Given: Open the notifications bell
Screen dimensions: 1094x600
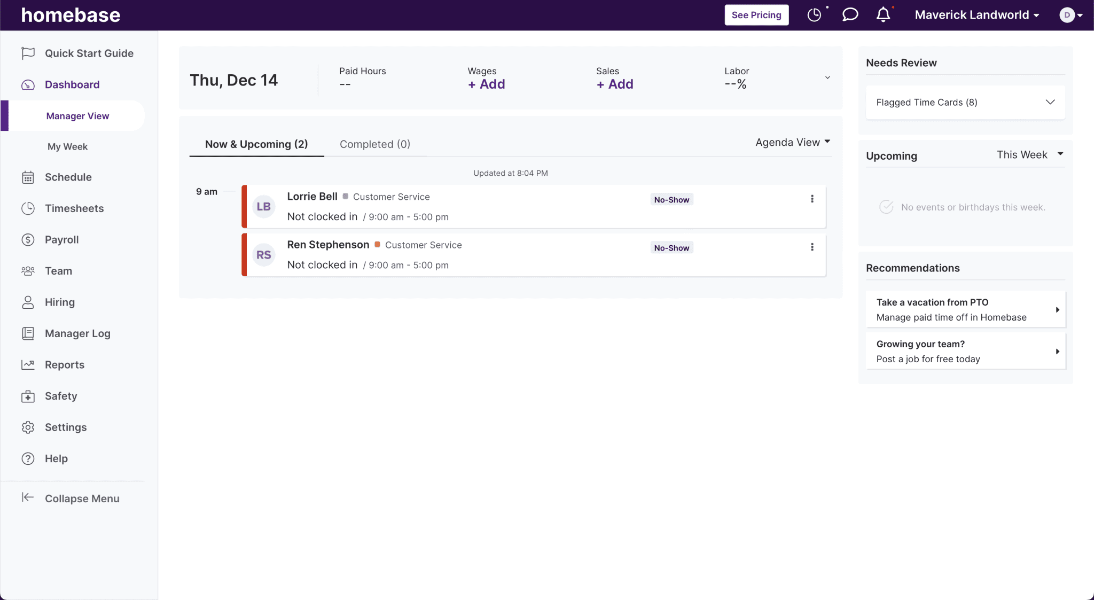Looking at the screenshot, I should point(883,14).
